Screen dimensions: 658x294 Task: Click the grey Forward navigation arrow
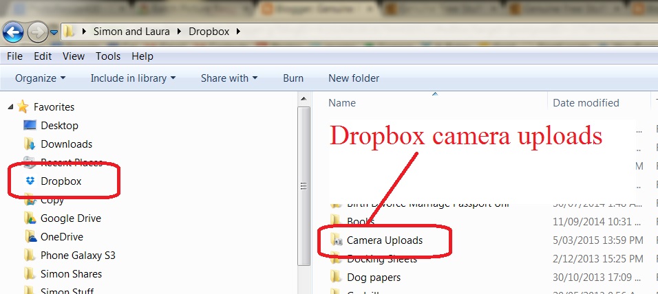click(38, 32)
